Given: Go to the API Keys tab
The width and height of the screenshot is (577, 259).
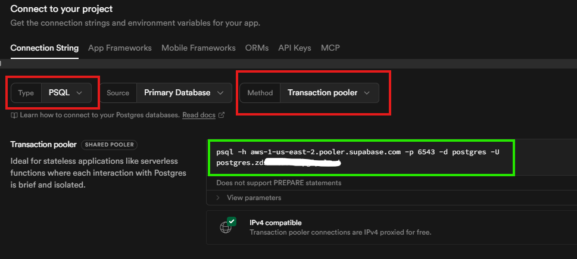Looking at the screenshot, I should pos(294,48).
